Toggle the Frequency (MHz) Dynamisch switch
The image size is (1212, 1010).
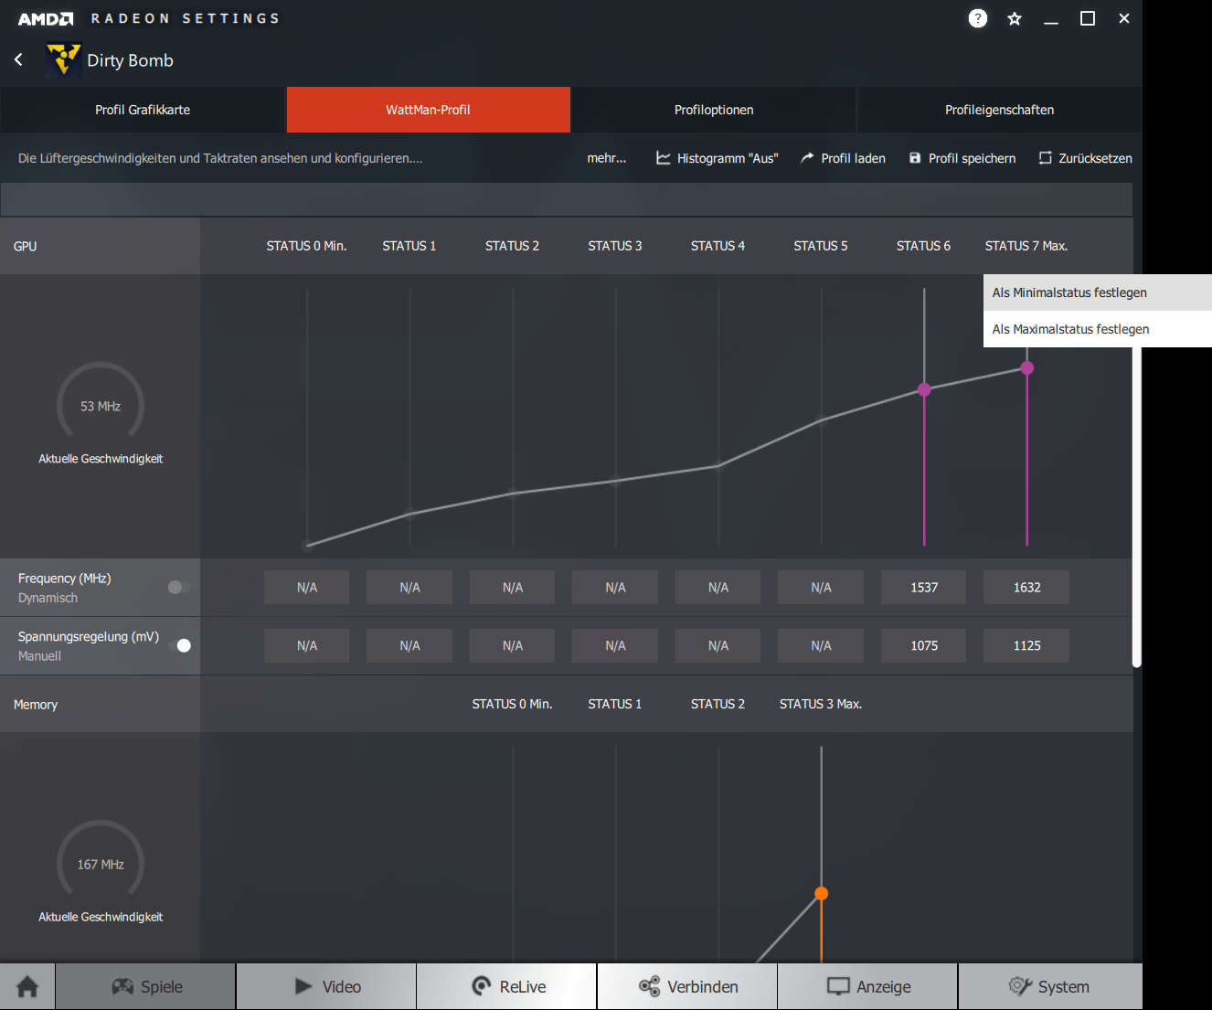pos(179,587)
